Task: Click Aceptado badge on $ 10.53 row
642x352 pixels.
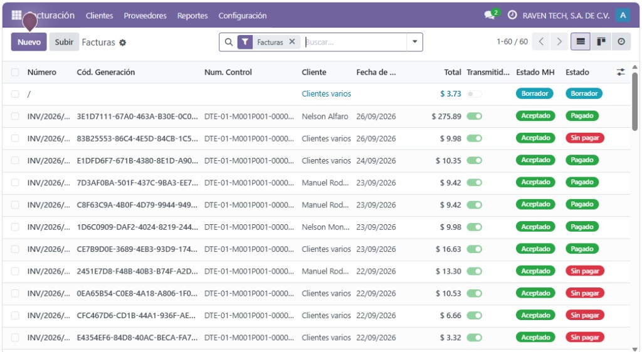Action: tap(535, 292)
